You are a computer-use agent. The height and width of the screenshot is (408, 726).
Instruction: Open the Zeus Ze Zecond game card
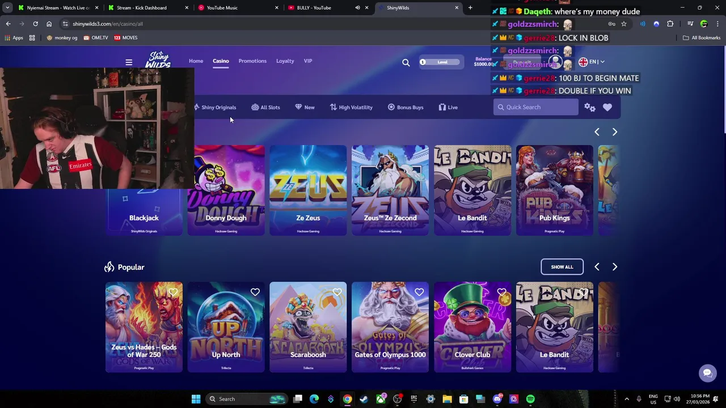pyautogui.click(x=390, y=190)
